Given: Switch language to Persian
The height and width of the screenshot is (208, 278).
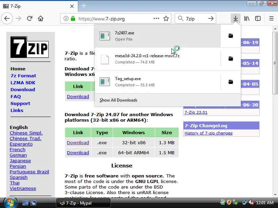Looking at the screenshot, I should tap(18, 166).
